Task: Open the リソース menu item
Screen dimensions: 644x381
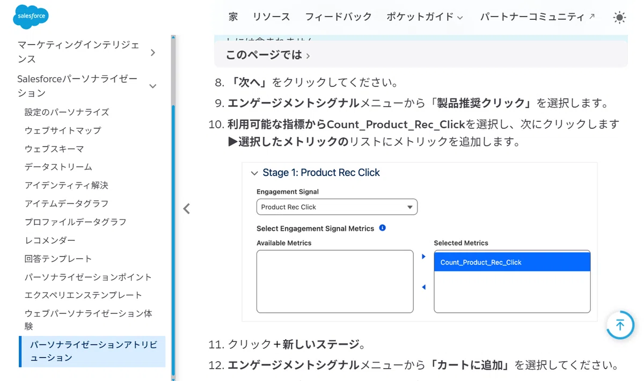Action: click(x=271, y=17)
